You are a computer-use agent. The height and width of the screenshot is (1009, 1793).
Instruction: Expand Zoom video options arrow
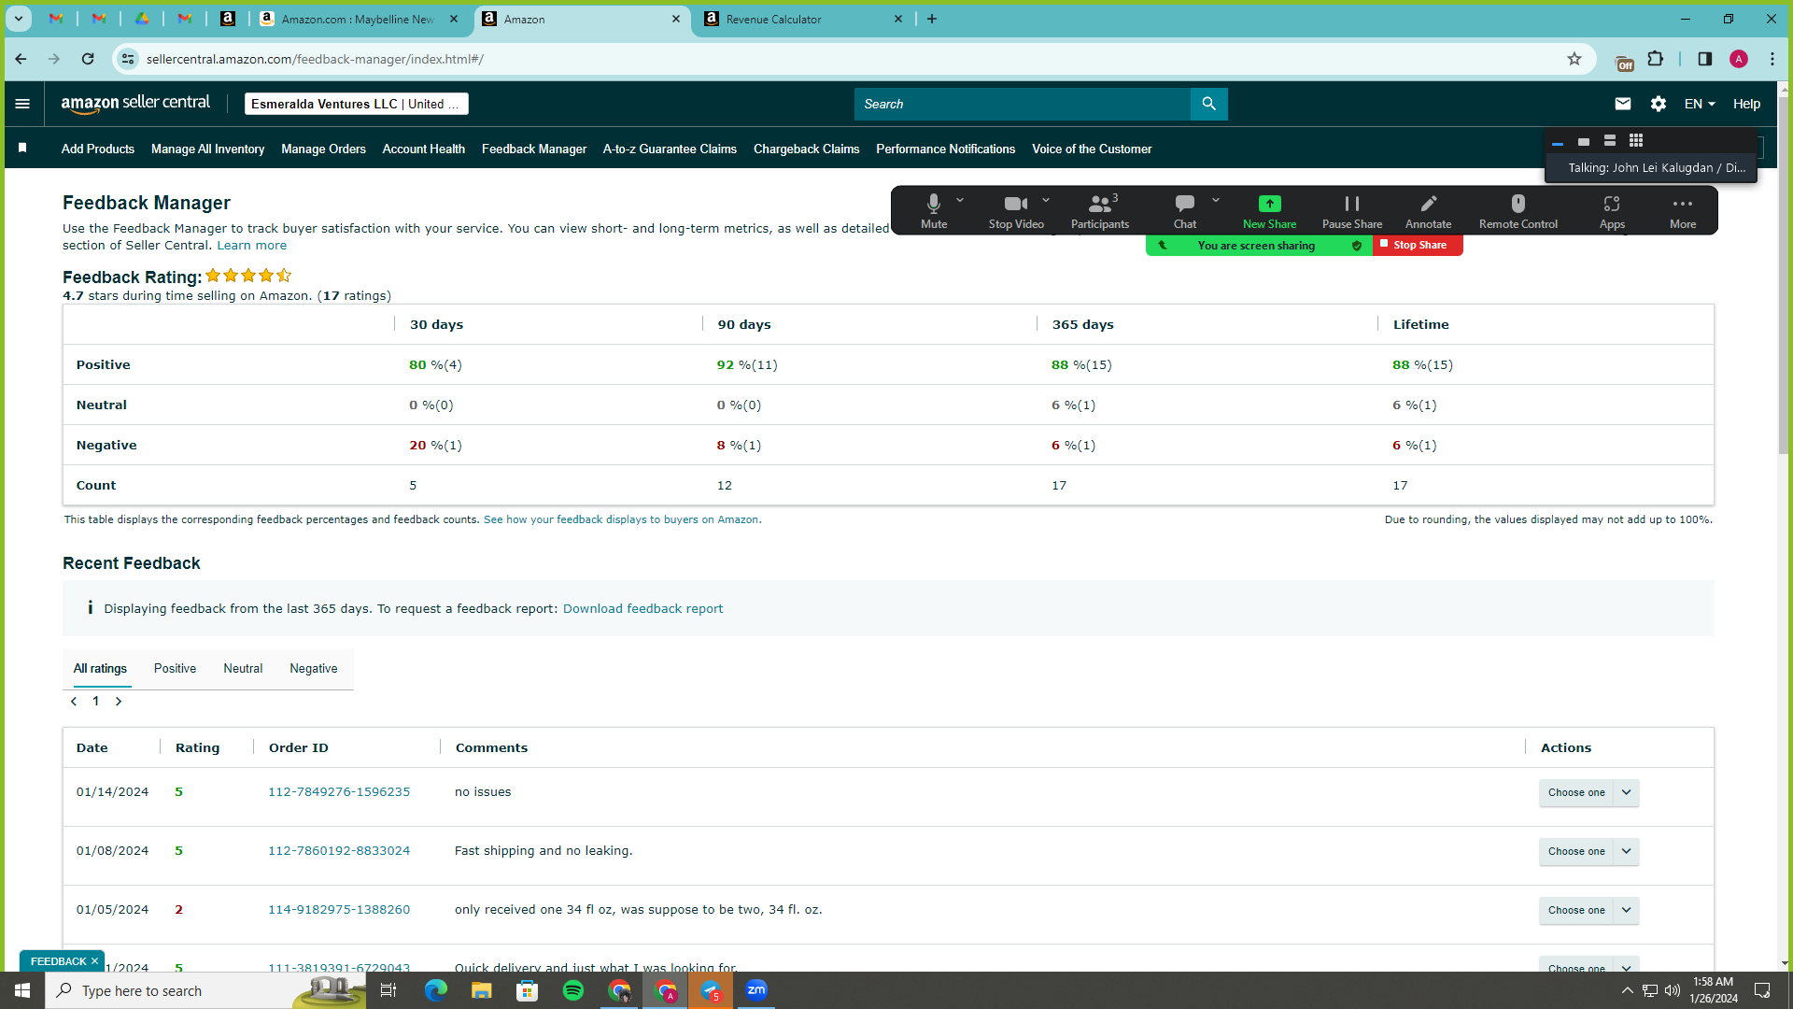1046,200
